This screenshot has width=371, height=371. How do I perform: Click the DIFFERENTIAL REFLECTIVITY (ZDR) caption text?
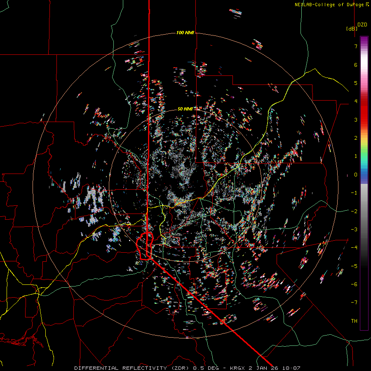[132, 368]
